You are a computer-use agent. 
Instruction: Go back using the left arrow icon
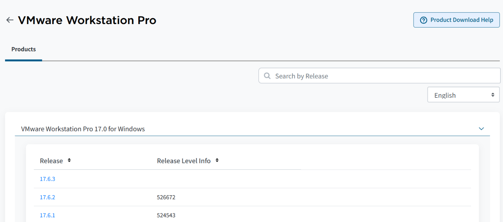[10, 20]
